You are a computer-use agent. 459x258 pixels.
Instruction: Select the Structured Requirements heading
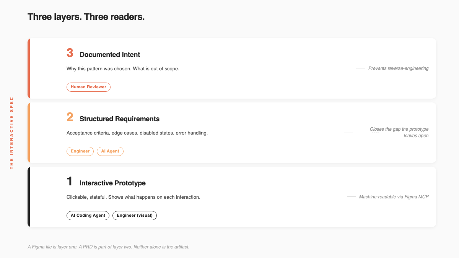tap(119, 119)
